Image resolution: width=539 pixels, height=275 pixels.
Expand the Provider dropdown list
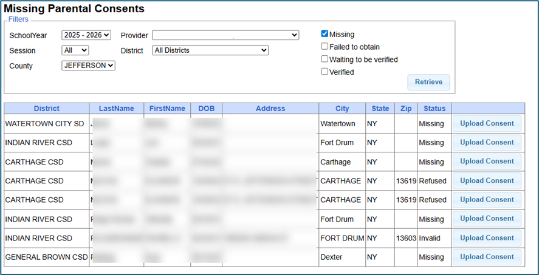(x=225, y=35)
